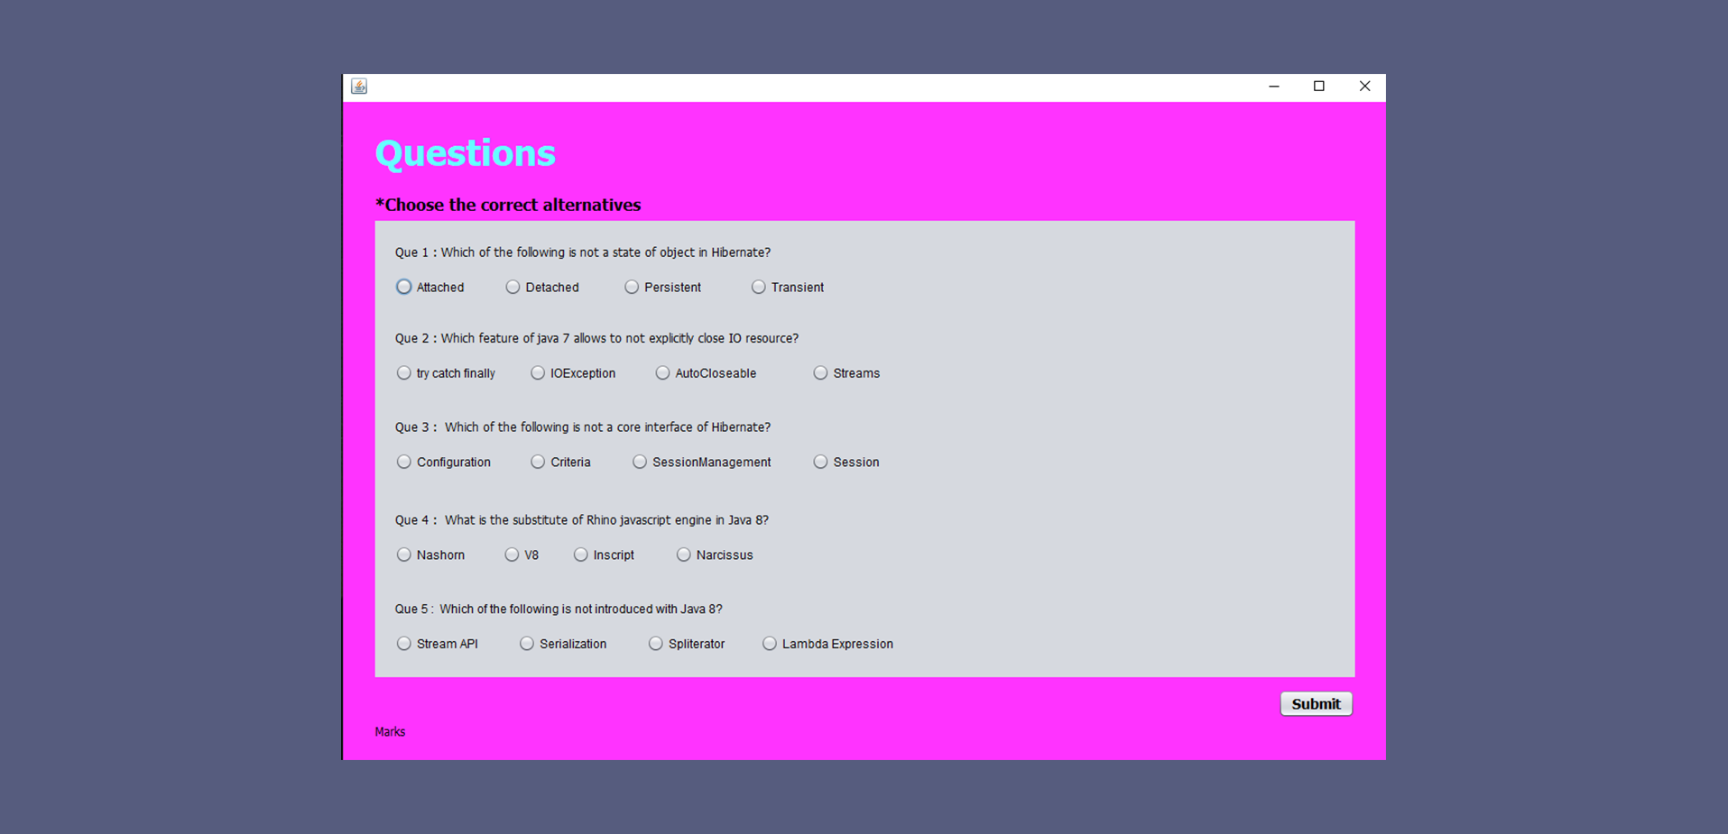The image size is (1728, 834).
Task: Click the Que 2 question text
Action: [x=596, y=338]
